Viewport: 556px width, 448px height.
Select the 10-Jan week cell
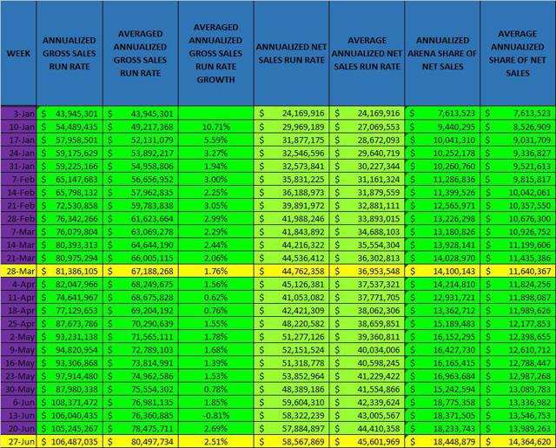coord(18,127)
